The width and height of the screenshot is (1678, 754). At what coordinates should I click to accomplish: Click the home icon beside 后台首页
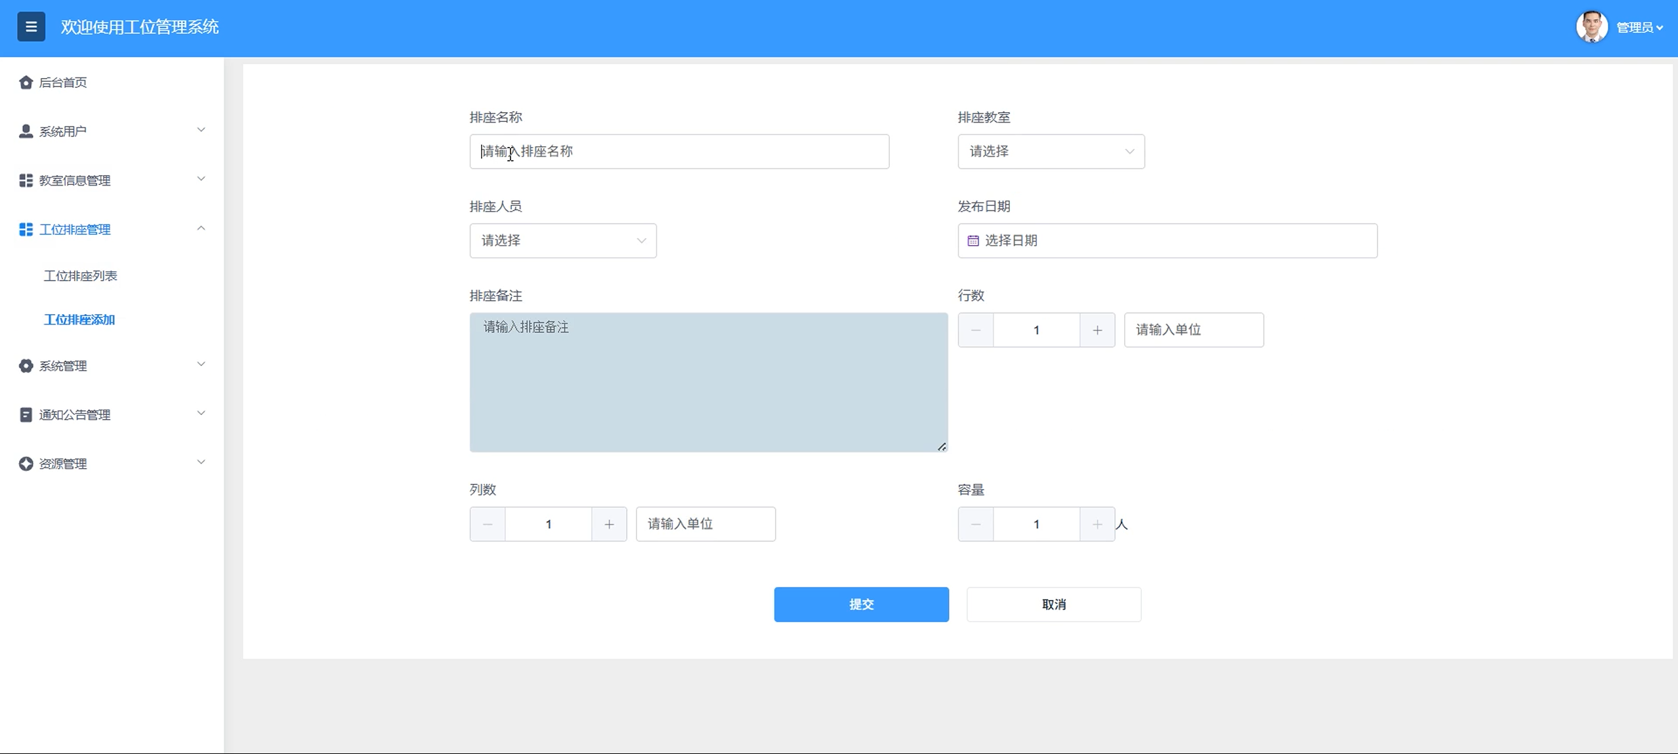pyautogui.click(x=26, y=82)
